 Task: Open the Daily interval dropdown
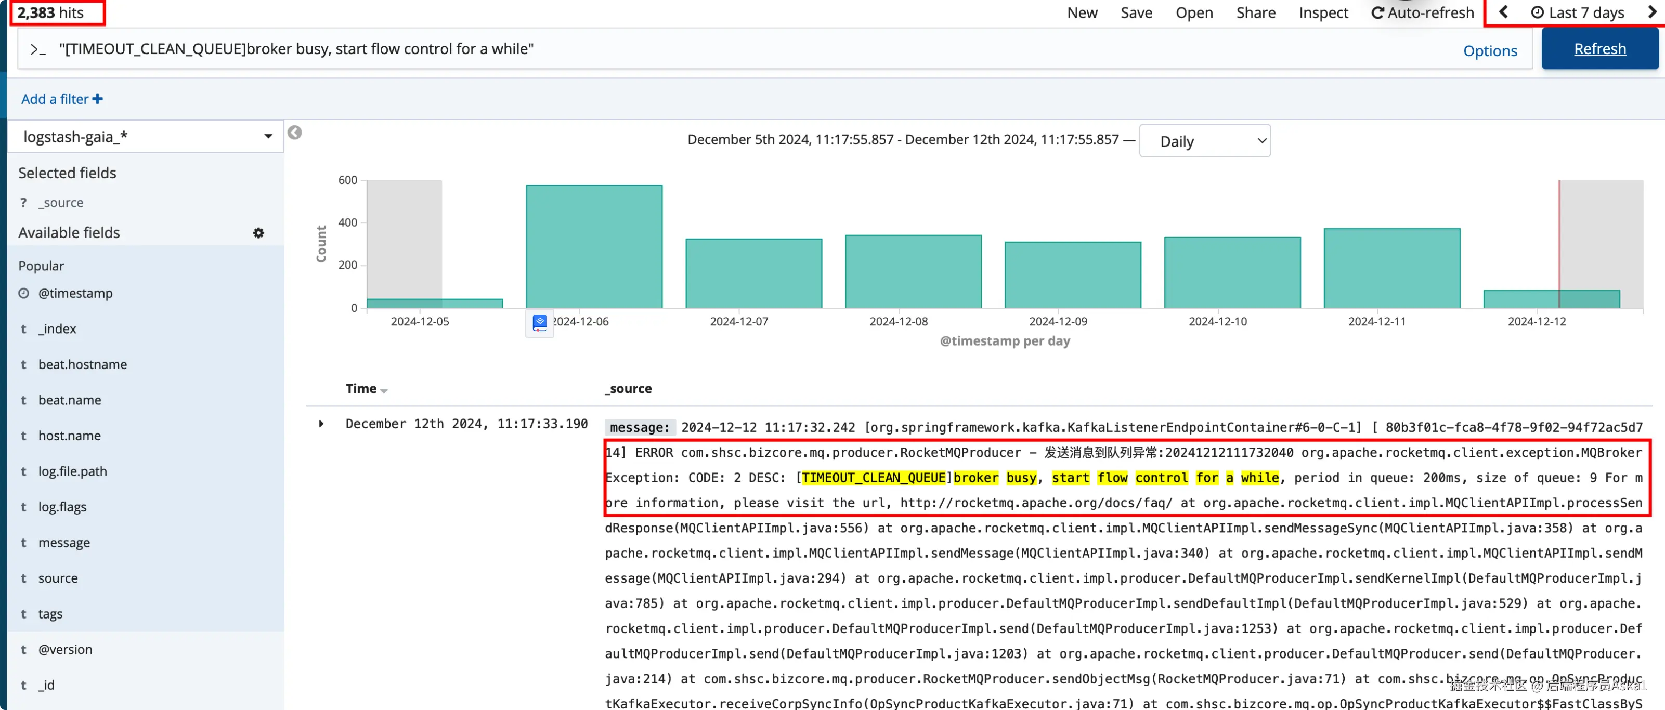click(1204, 141)
